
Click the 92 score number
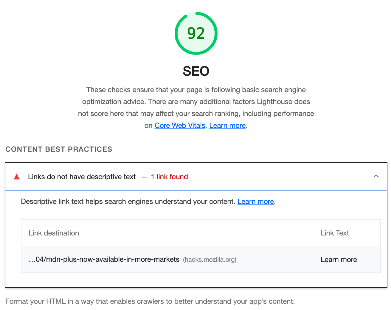click(x=196, y=33)
